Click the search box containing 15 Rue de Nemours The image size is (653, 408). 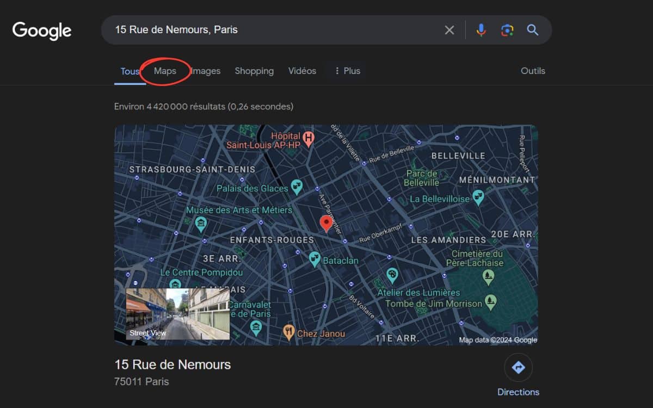326,30
